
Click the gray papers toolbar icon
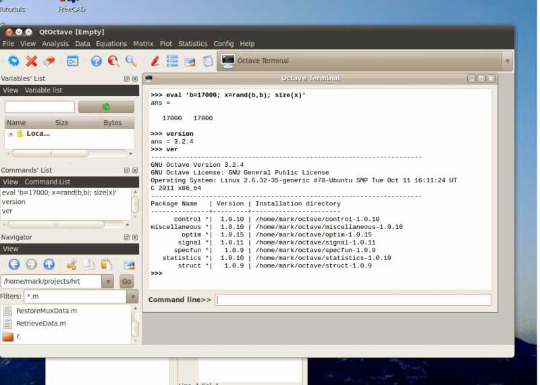208,61
